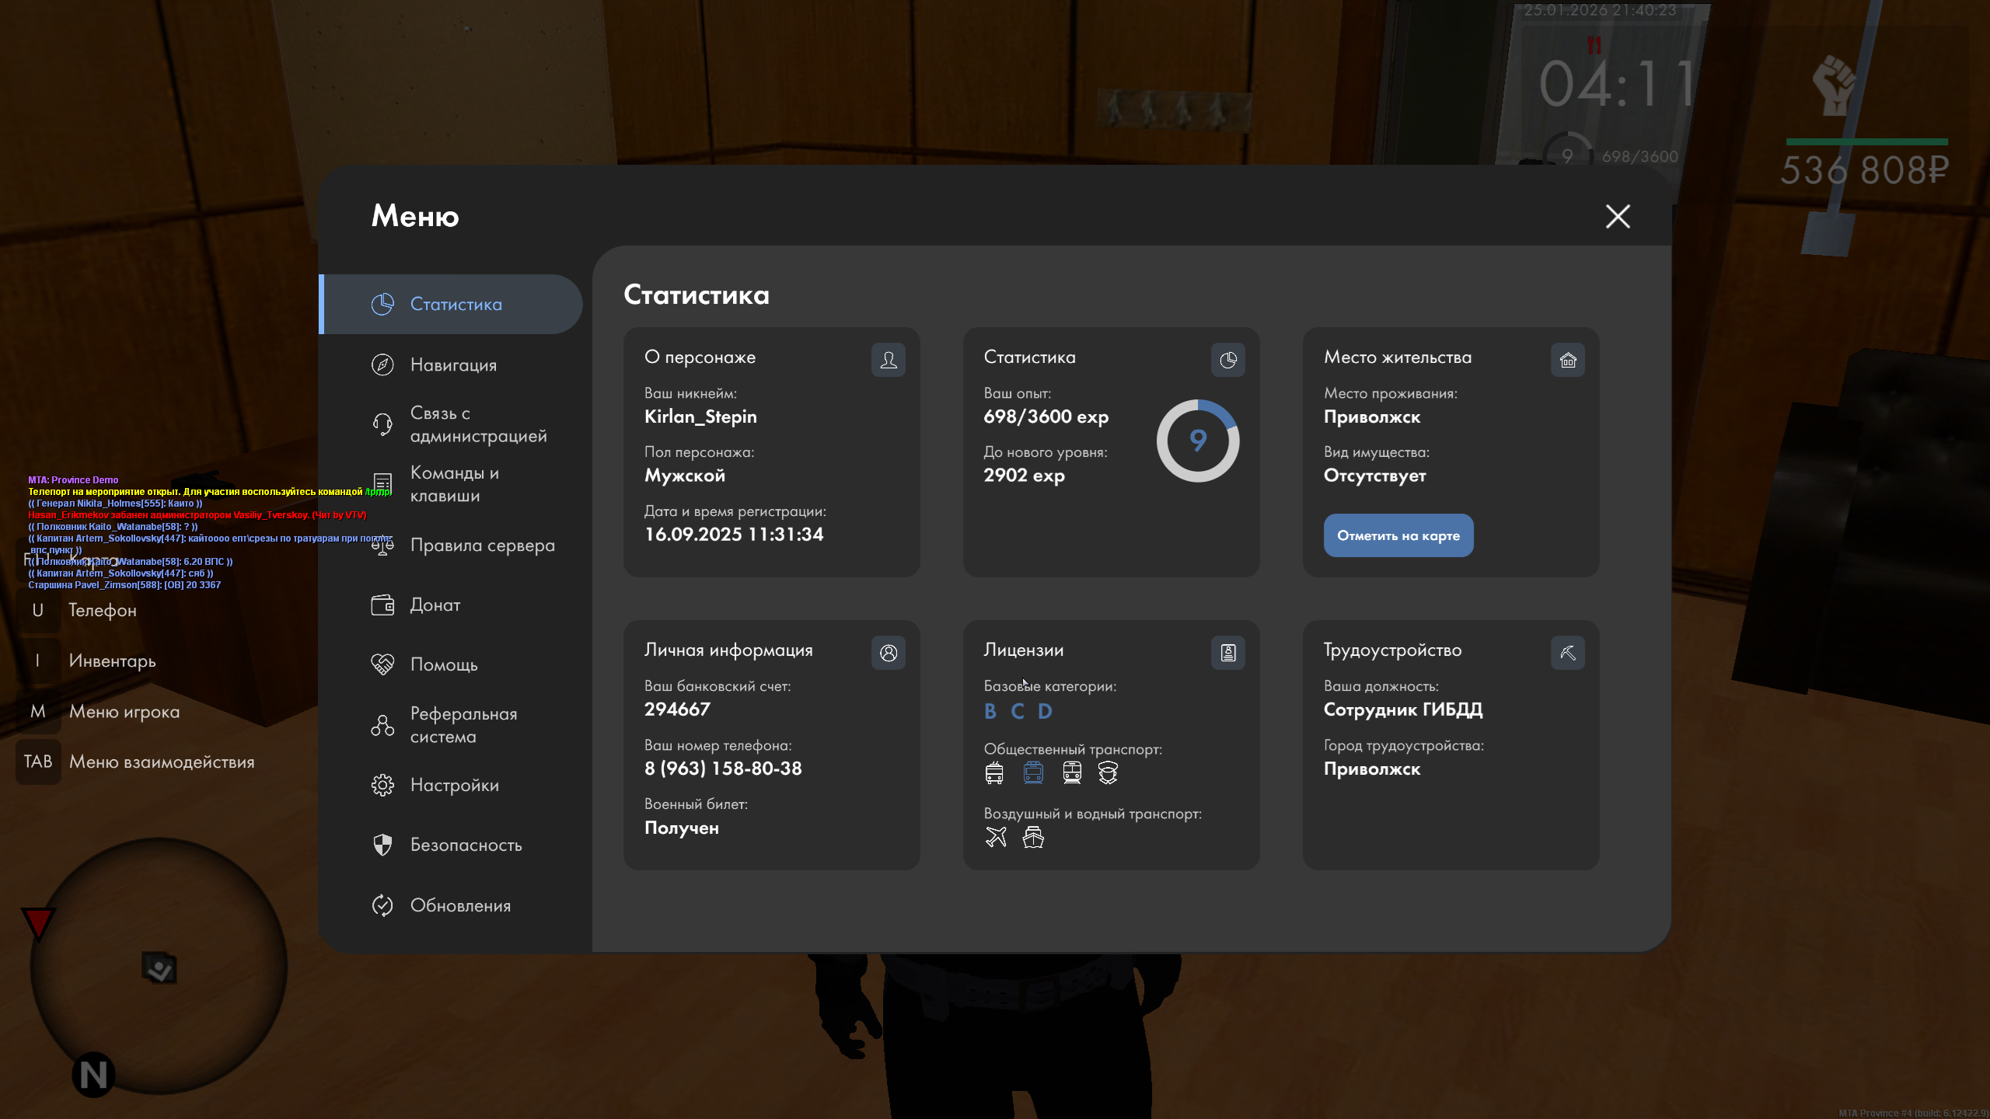Screen dimensions: 1990x1119
Task: Open the Безопасность section
Action: point(466,845)
